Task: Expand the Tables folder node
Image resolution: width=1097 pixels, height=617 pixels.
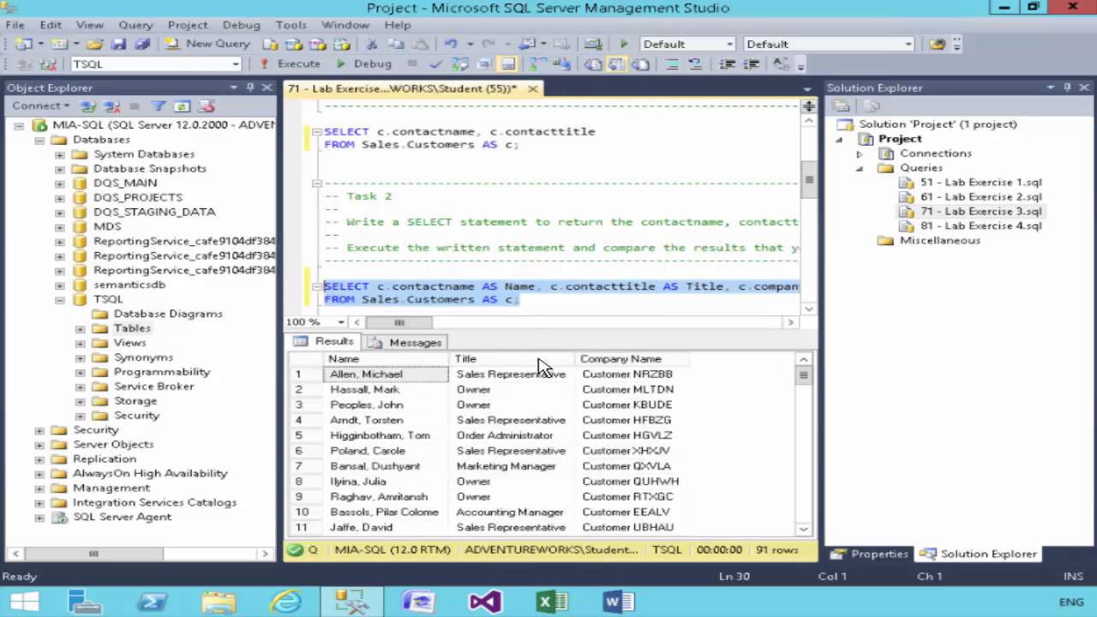Action: [81, 329]
